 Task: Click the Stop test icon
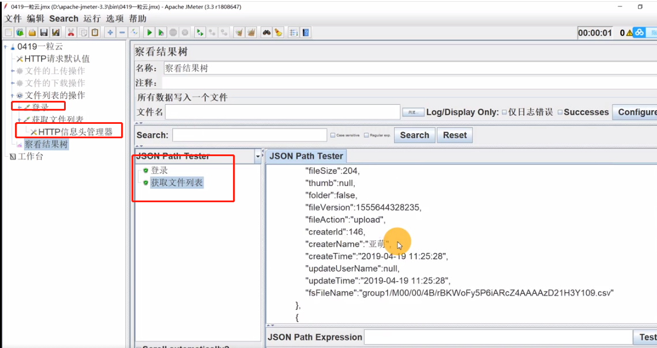pos(173,32)
